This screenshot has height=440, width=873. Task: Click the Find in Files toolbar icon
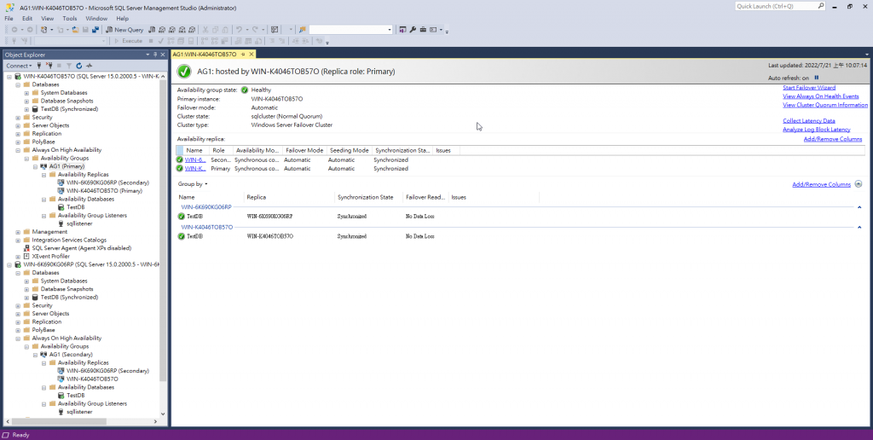pos(303,30)
